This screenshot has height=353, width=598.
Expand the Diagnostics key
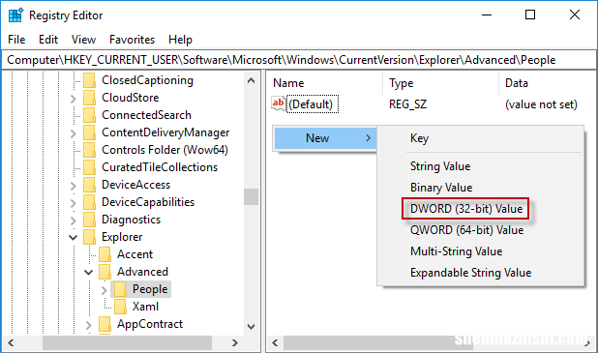pos(74,221)
